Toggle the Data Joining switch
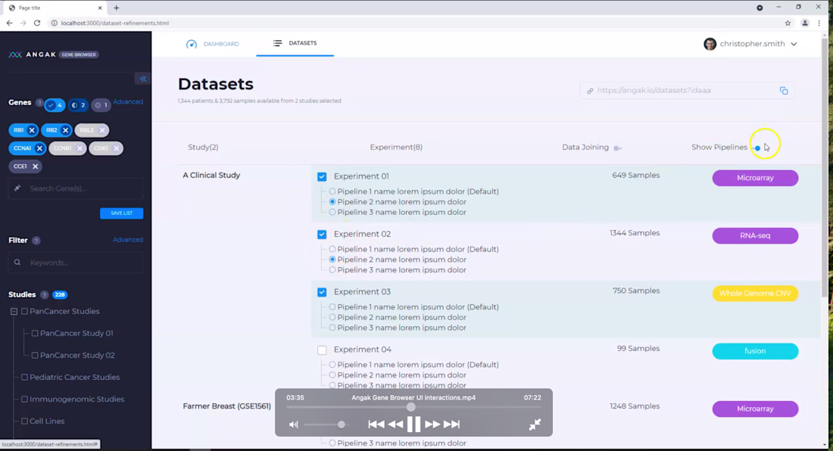Viewport: 833px width, 451px height. point(617,148)
